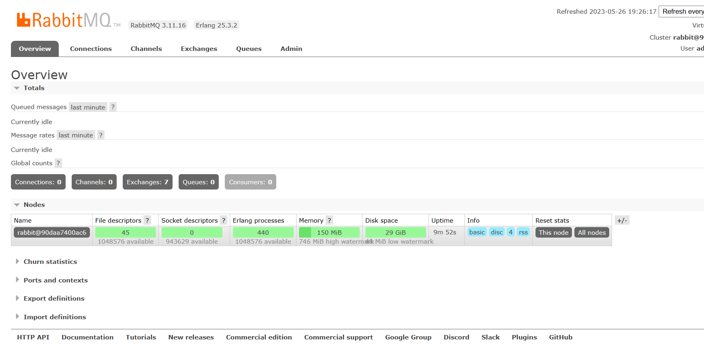704x356 pixels.
Task: Click the Queues: 0 count button
Action: pos(198,182)
